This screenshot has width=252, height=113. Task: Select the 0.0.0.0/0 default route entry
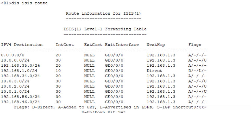[x=13, y=55]
